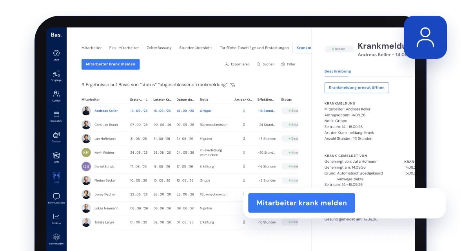Select the Beschreibung tab in detail panel
Image resolution: width=461 pixels, height=251 pixels.
tap(338, 71)
